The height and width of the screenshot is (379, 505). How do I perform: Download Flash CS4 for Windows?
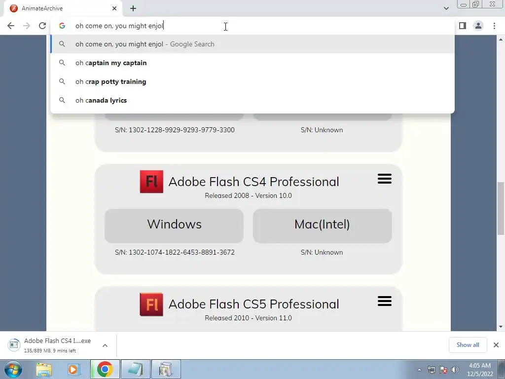(174, 226)
